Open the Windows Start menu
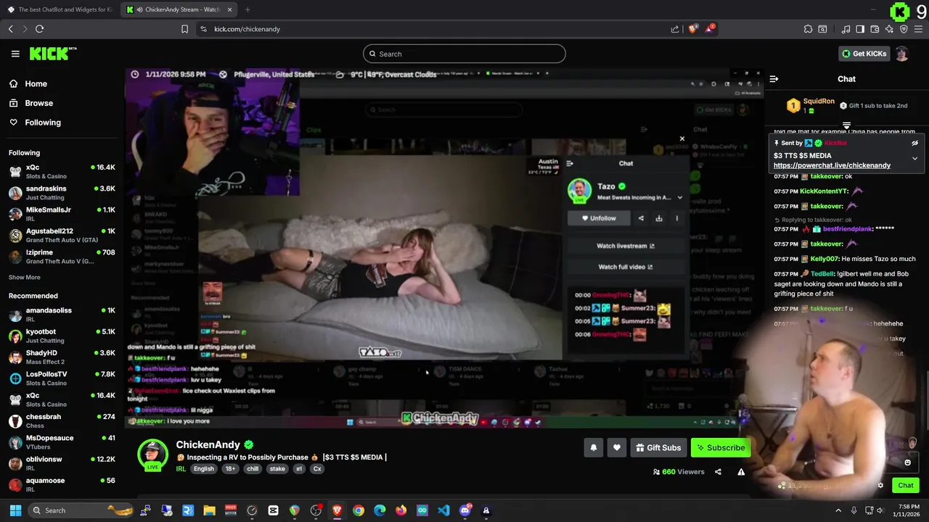The height and width of the screenshot is (522, 929). point(15,510)
